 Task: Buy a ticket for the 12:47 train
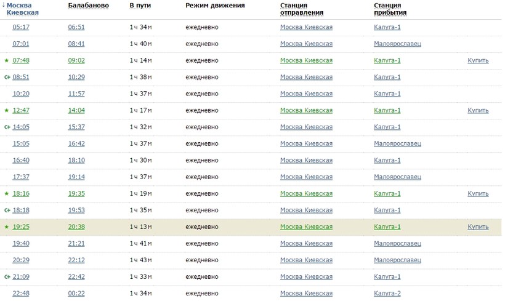tap(478, 110)
